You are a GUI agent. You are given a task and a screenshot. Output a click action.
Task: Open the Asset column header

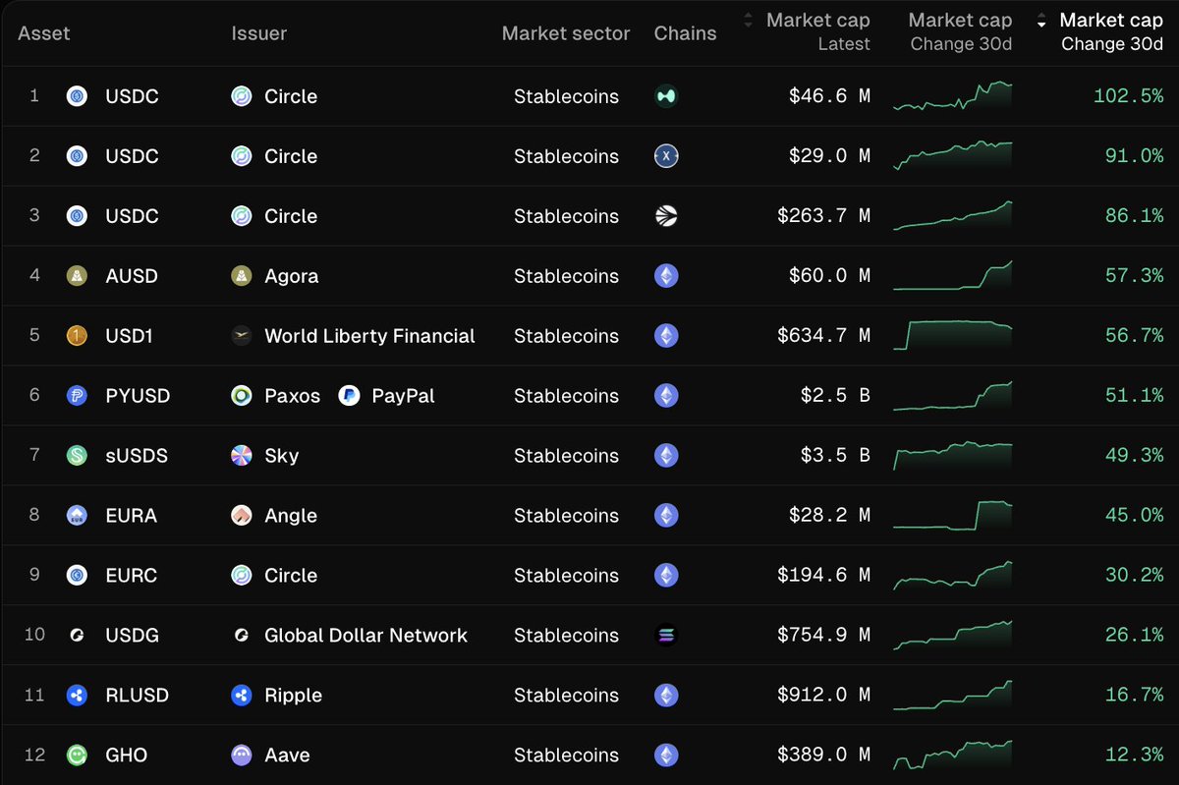[x=43, y=32]
